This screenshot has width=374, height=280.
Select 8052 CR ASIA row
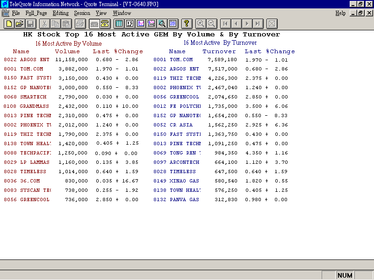coord(221,125)
